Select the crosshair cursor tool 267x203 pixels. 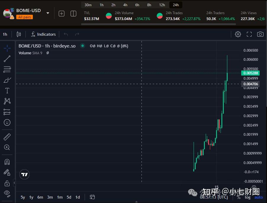[7, 48]
